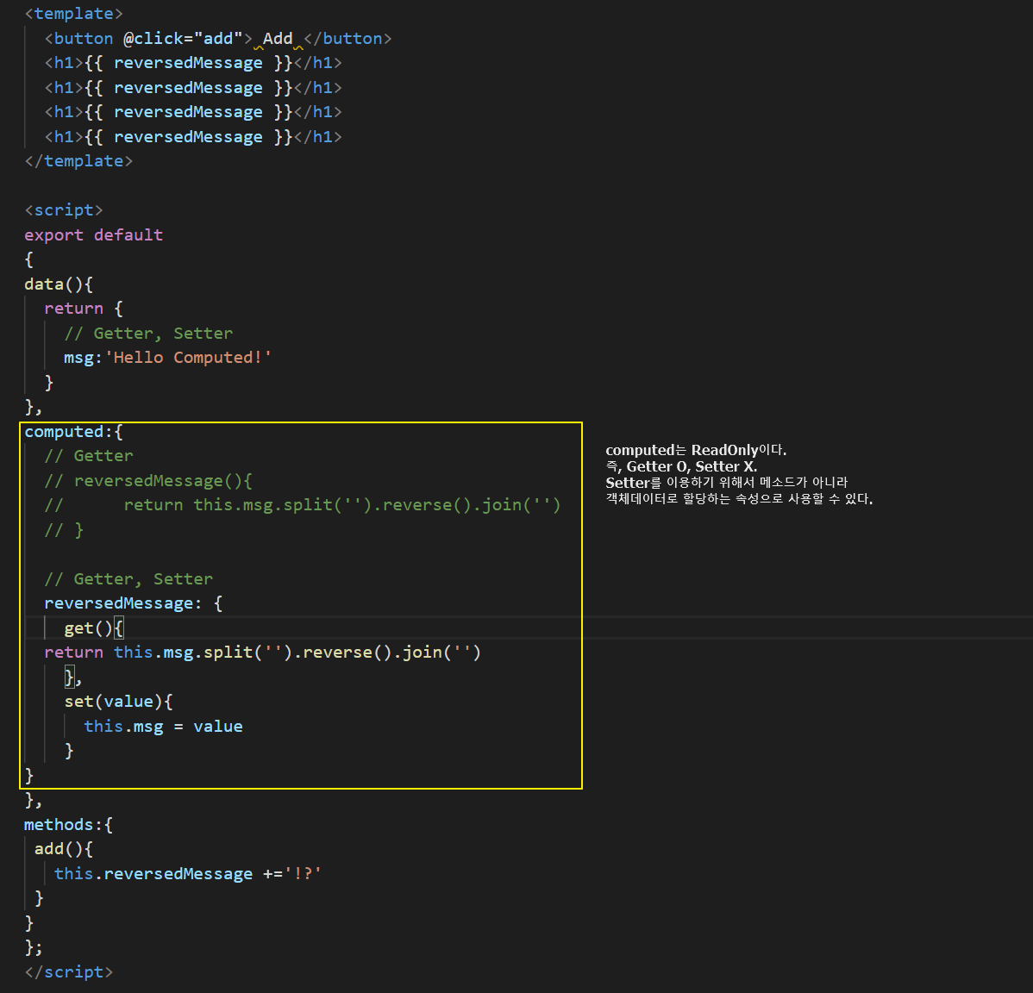Image resolution: width=1033 pixels, height=993 pixels.
Task: Click the get(){ getter line
Action: point(93,628)
